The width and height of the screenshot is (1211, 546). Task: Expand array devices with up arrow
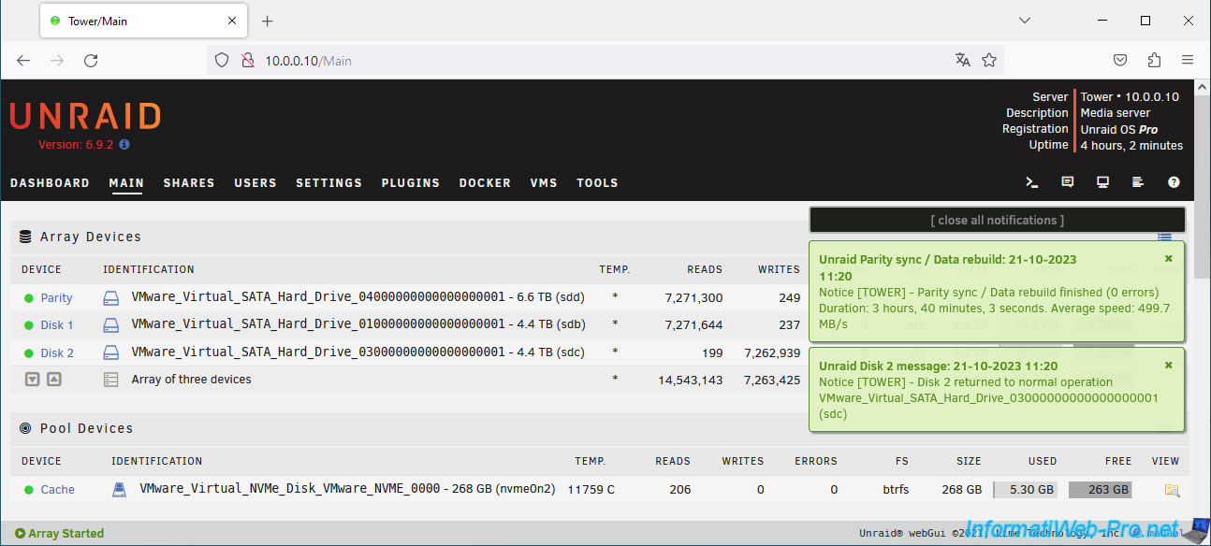click(x=53, y=380)
